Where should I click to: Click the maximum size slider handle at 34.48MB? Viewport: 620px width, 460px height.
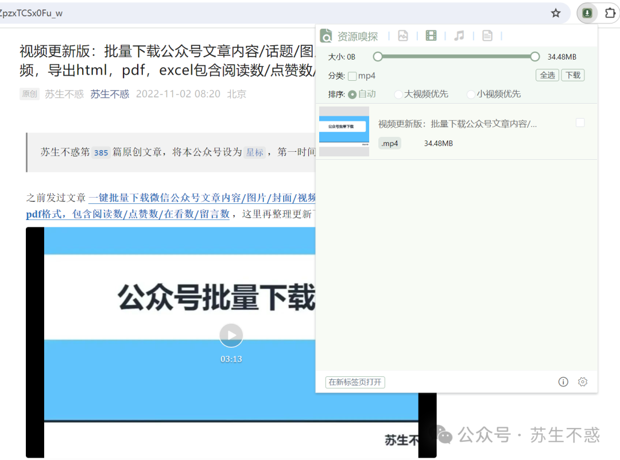pos(534,56)
